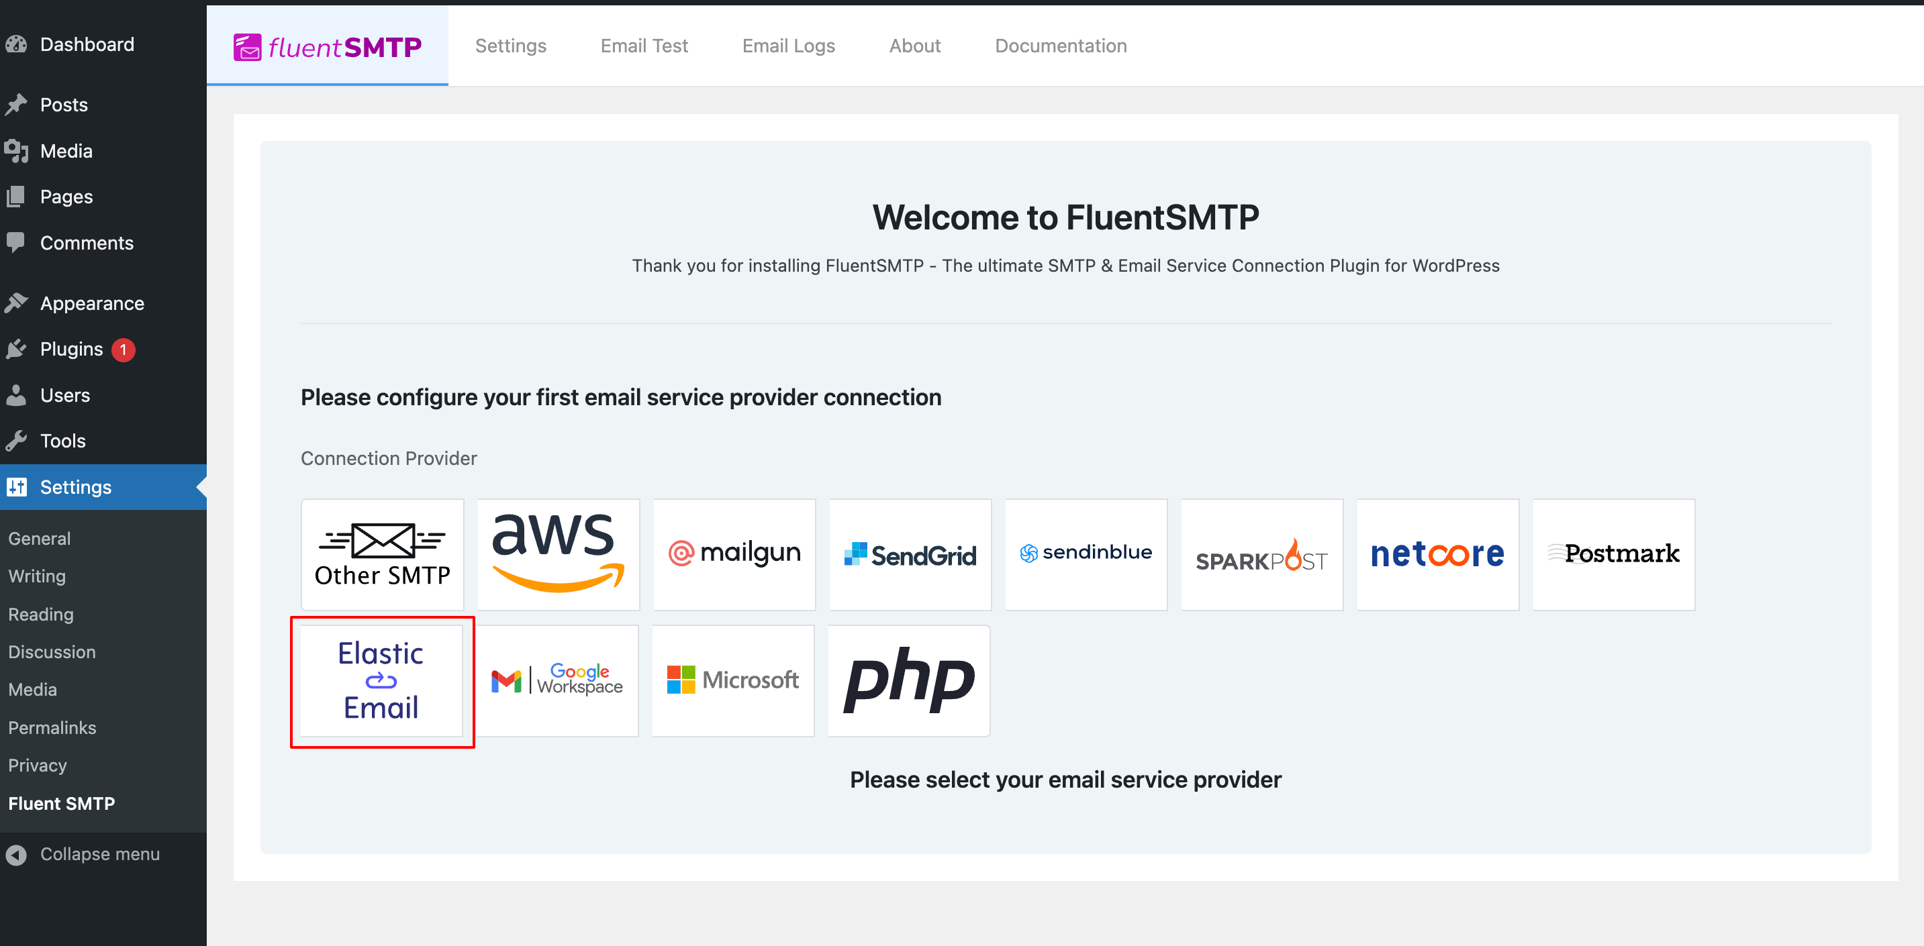This screenshot has height=946, width=1924.
Task: Click the Comments speech bubble icon
Action: [15, 244]
